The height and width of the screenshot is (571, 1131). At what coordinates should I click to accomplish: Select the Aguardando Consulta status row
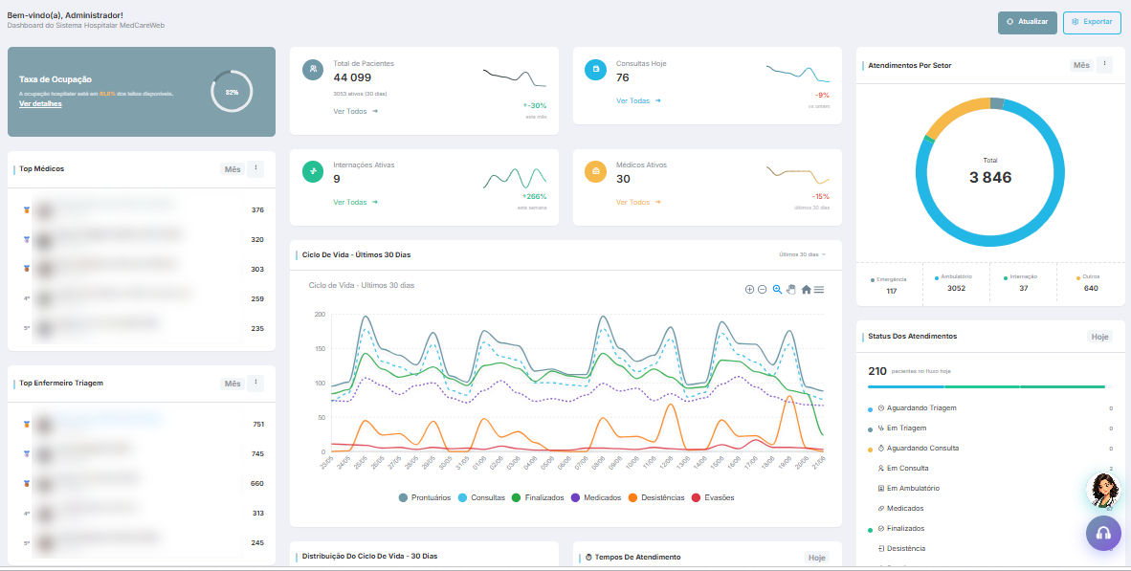click(990, 449)
